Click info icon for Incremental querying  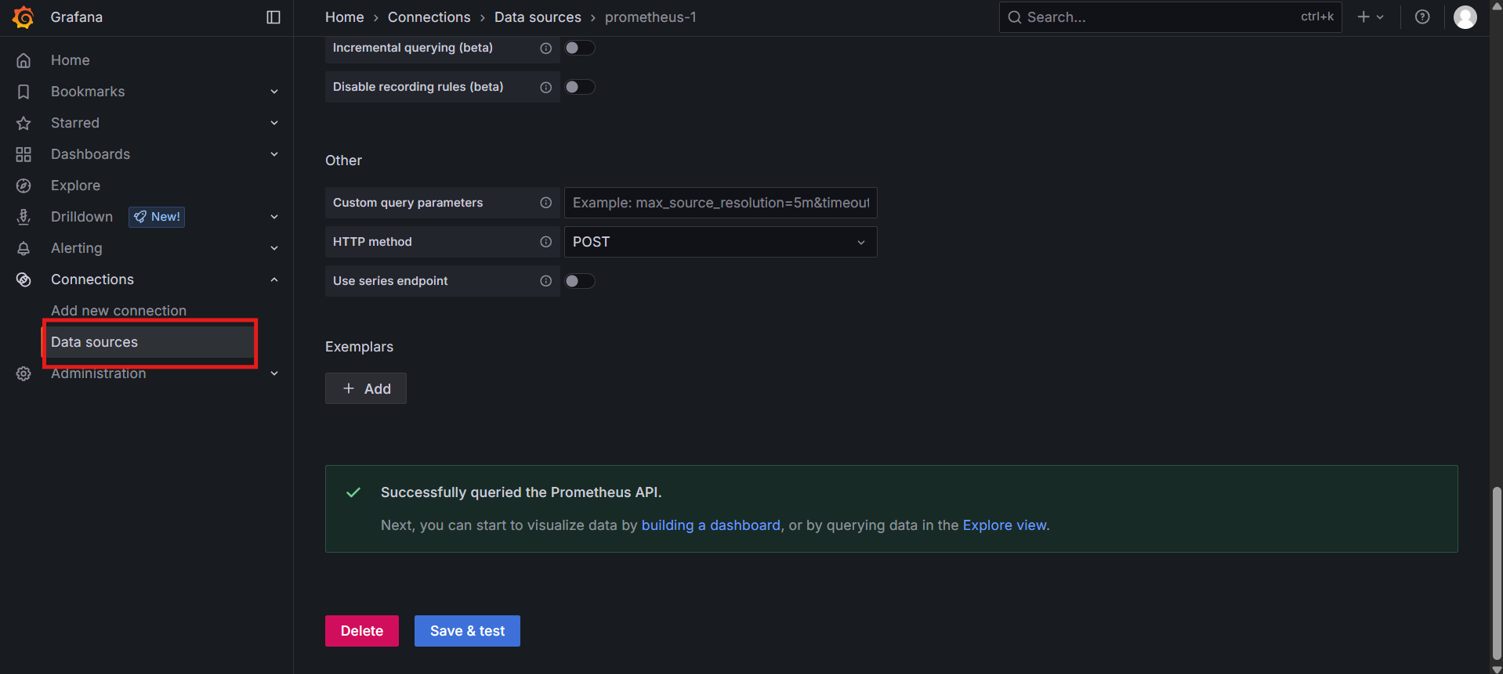click(546, 48)
